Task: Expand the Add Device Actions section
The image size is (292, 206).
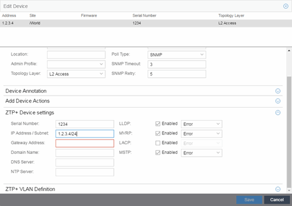Action: (x=278, y=101)
